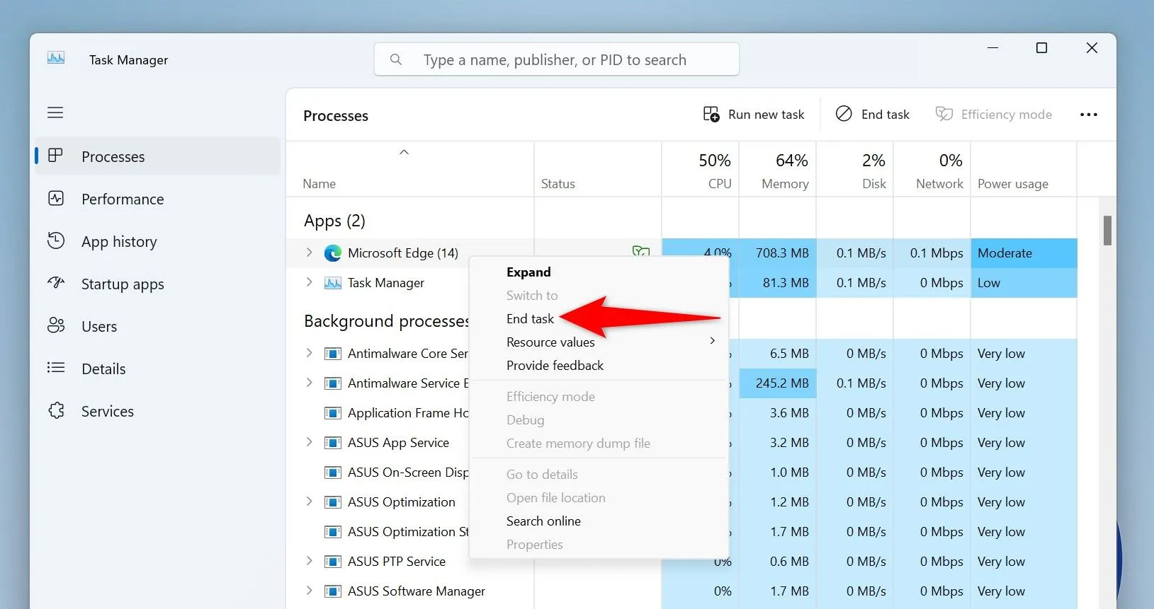Click the Services puzzle icon
1154x609 pixels.
(x=56, y=410)
